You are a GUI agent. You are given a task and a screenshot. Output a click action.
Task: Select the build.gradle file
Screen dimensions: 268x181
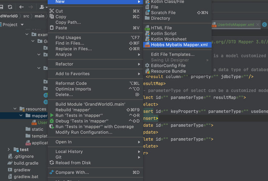point(26,163)
